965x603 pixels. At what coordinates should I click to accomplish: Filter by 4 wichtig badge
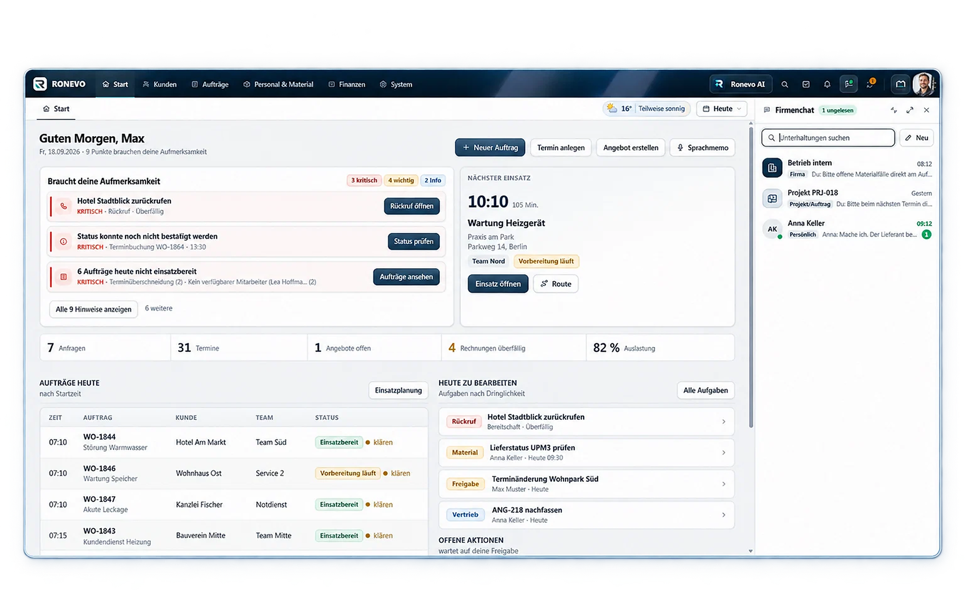[x=401, y=180]
